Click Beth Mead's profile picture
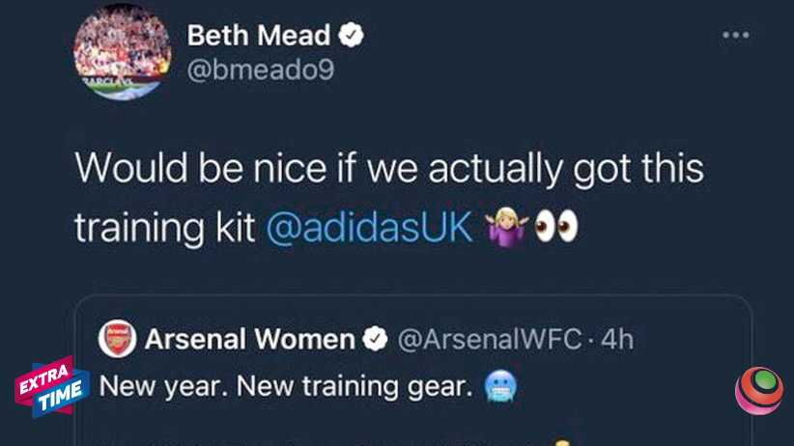Screen dimensions: 794x446 click(x=119, y=58)
